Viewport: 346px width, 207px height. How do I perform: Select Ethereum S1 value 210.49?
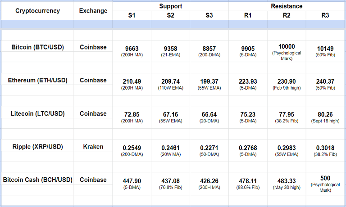tap(132, 81)
